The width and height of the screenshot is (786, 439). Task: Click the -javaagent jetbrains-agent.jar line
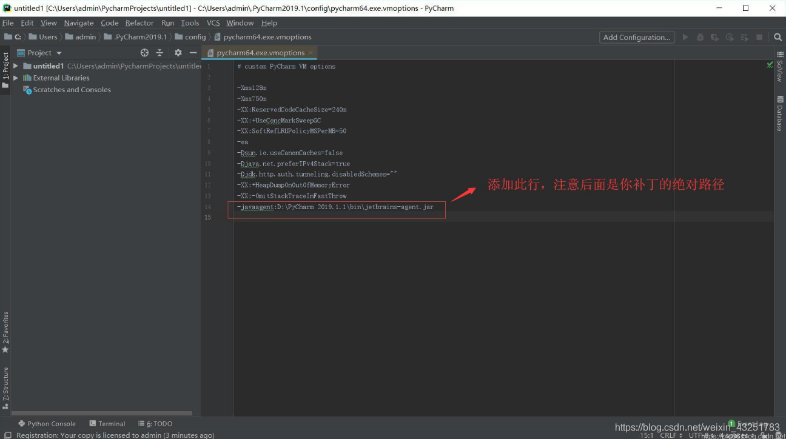pyautogui.click(x=335, y=207)
